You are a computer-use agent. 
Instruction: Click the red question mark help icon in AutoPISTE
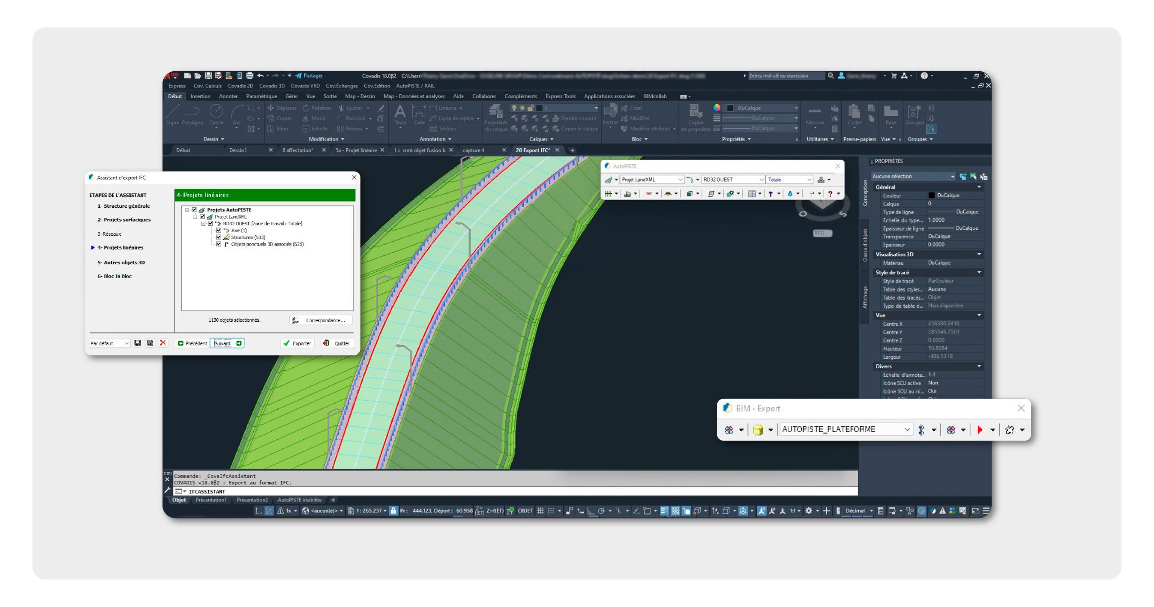(x=830, y=193)
